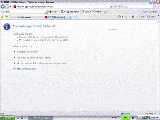
Task: Click the address bar URL field
Action: coord(62,7)
